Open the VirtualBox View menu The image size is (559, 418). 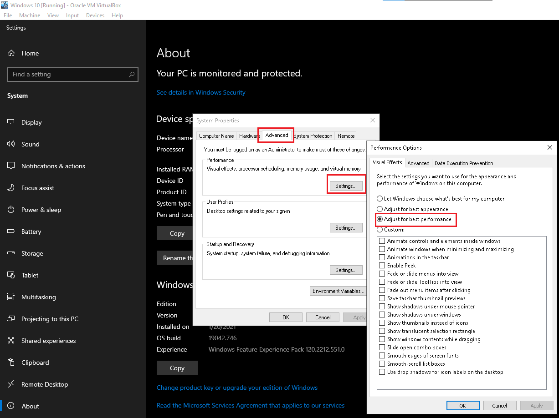(53, 15)
